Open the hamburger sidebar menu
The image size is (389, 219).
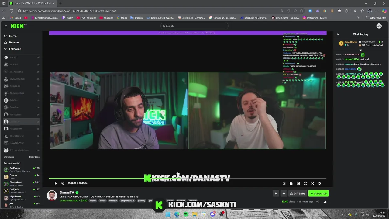pyautogui.click(x=6, y=26)
